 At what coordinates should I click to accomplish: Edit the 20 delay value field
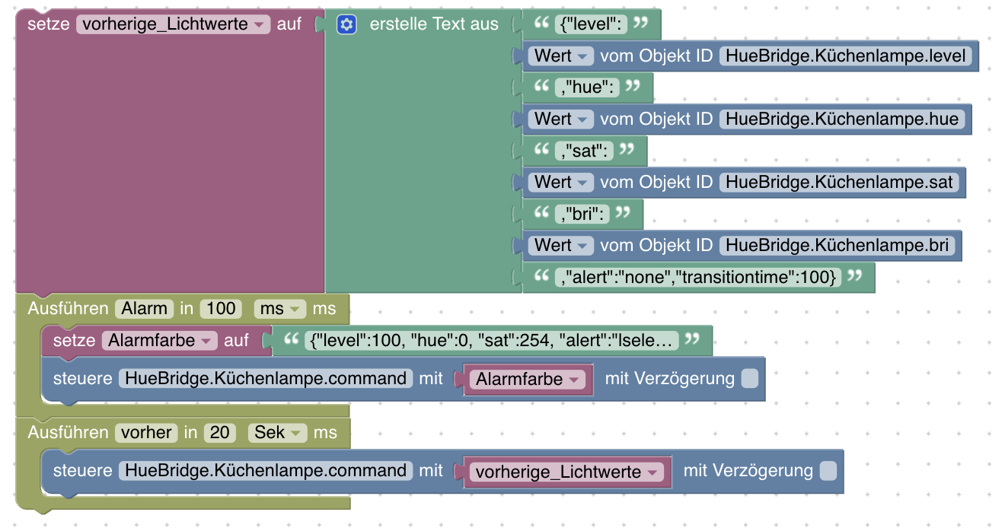pos(219,433)
